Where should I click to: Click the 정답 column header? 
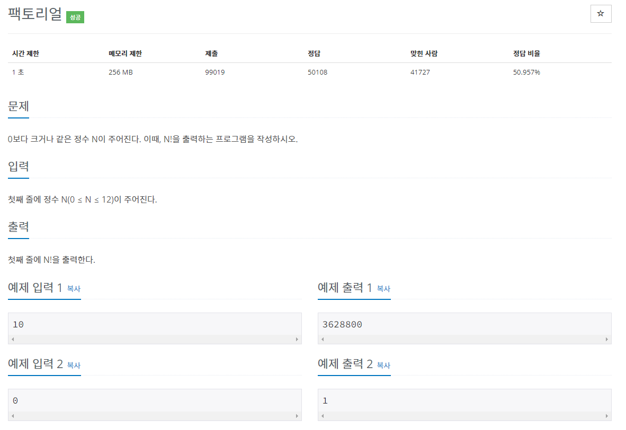coord(314,53)
